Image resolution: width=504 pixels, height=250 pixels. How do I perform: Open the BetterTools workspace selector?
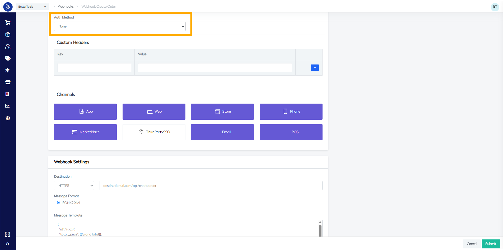point(32,6)
